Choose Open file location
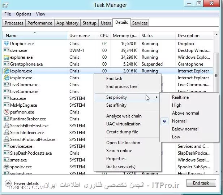223x195 pixels. [123, 142]
